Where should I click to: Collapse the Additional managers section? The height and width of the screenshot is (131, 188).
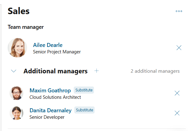click(x=14, y=71)
